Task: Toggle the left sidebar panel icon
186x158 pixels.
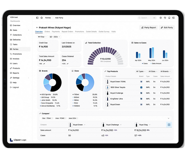Action: (x=37, y=18)
